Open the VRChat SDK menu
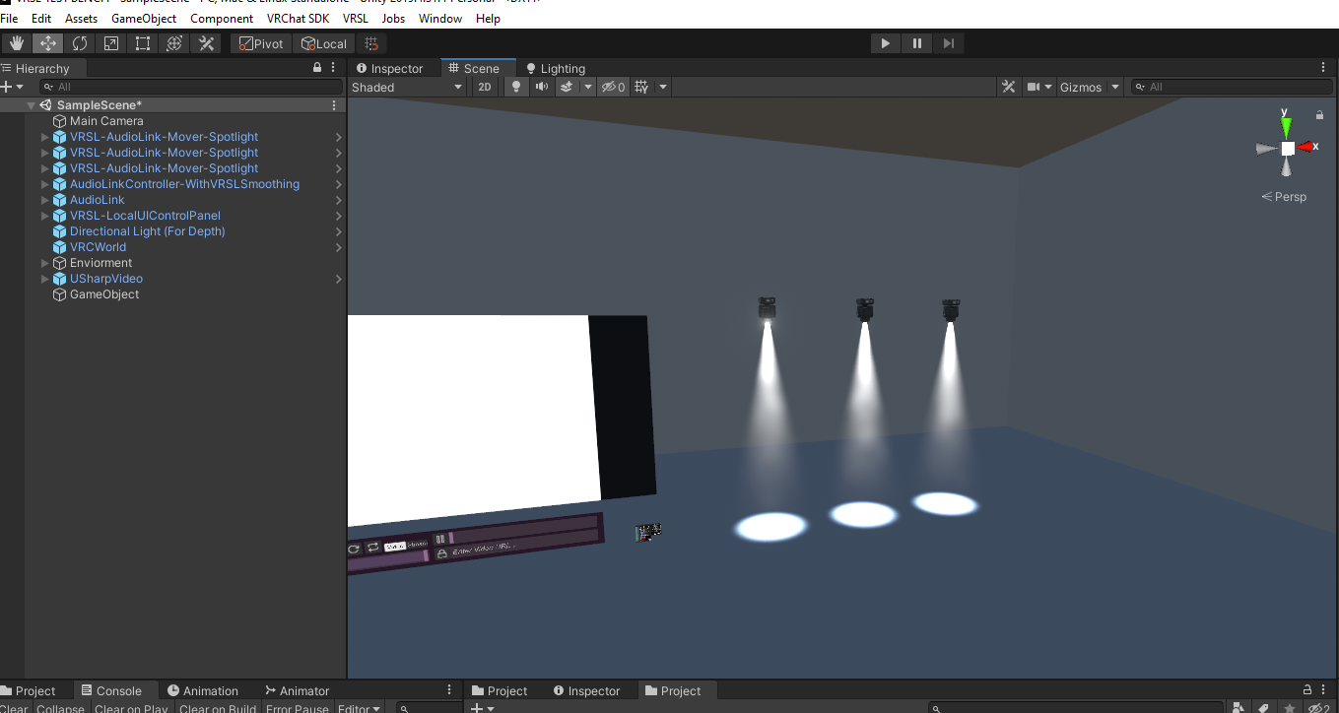 (x=298, y=19)
